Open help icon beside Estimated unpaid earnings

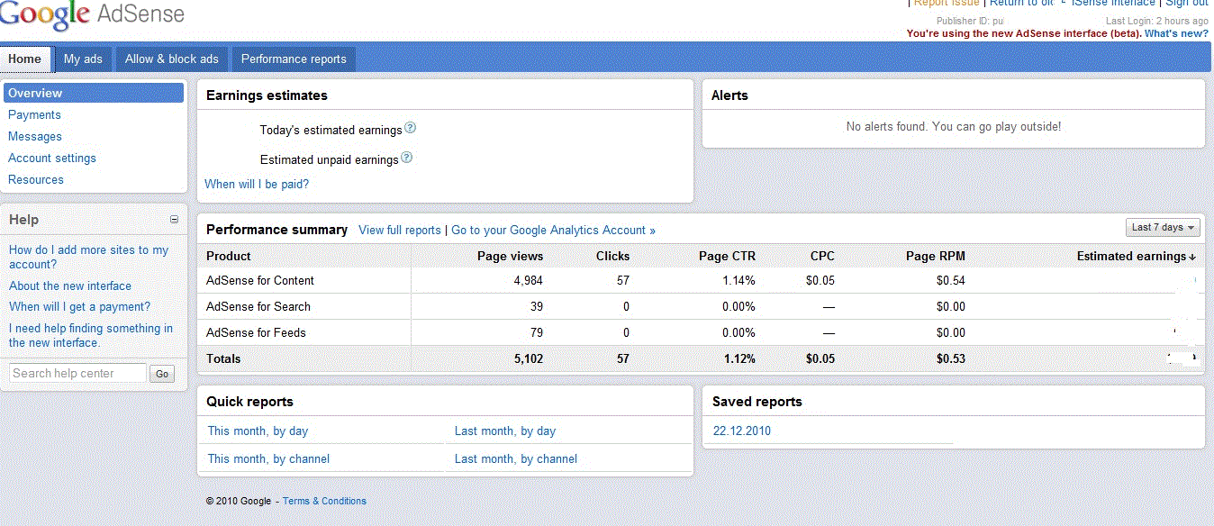(406, 159)
